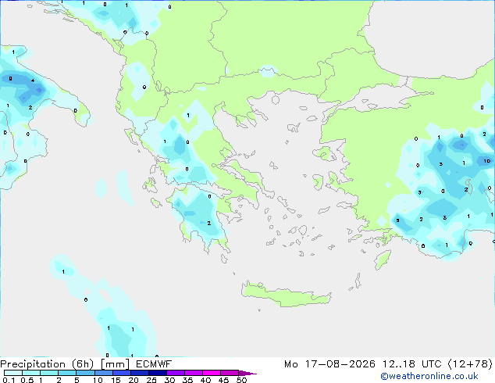Screen dimensions: 495x383
Task: Click the '(6h)' interval label
Action: pyautogui.click(x=83, y=364)
